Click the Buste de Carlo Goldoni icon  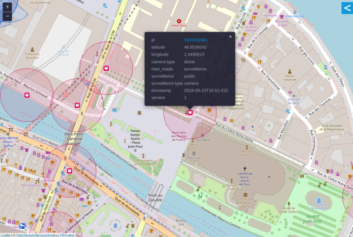(x=289, y=204)
